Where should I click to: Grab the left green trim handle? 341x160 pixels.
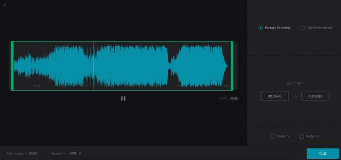pyautogui.click(x=12, y=66)
